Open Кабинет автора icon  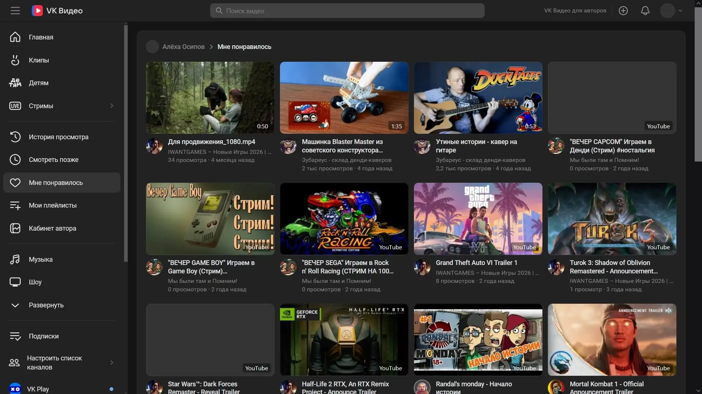15,228
